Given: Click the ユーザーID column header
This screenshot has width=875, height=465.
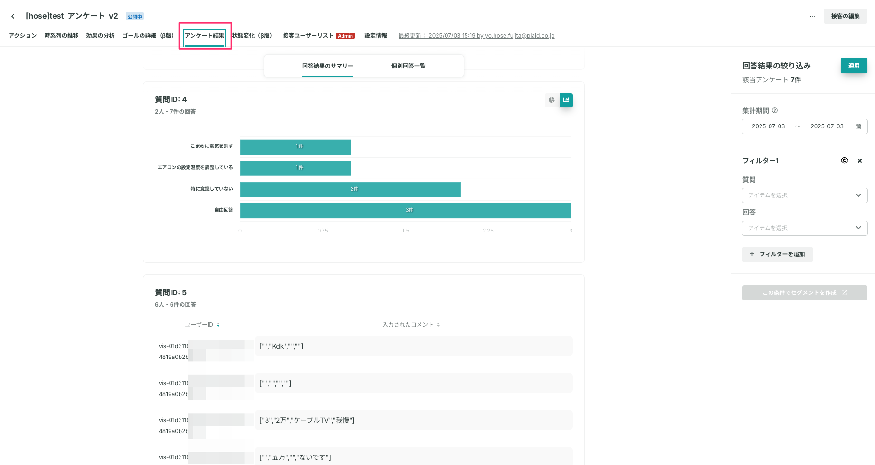Looking at the screenshot, I should tap(199, 325).
